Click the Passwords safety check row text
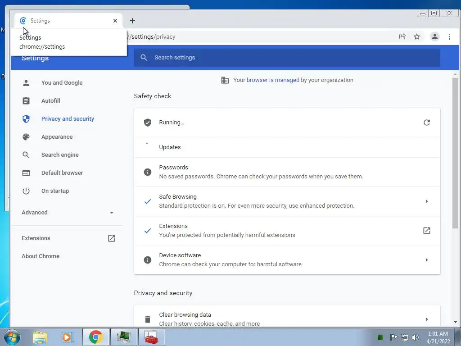 [x=261, y=172]
